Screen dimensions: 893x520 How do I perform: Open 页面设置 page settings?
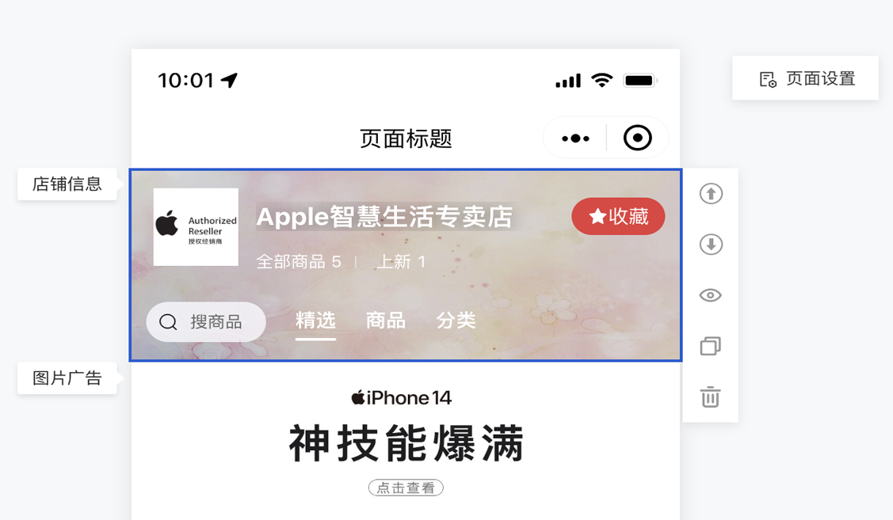(x=805, y=78)
